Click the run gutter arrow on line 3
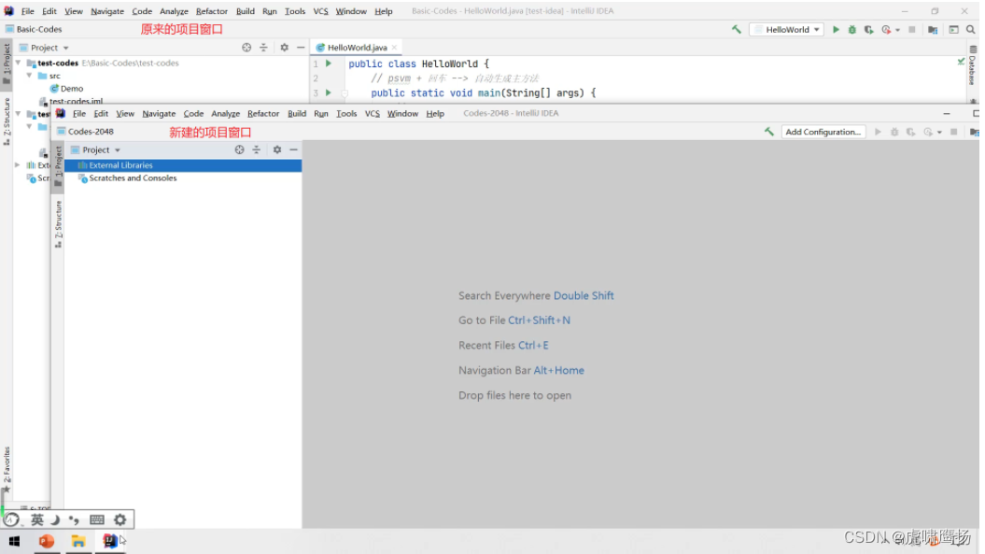 328,92
